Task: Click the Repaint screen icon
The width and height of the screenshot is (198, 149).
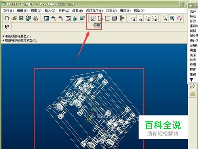Action: [46, 18]
